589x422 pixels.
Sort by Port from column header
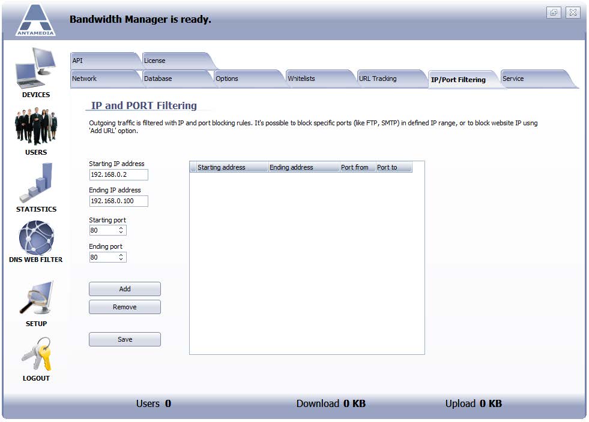[357, 167]
